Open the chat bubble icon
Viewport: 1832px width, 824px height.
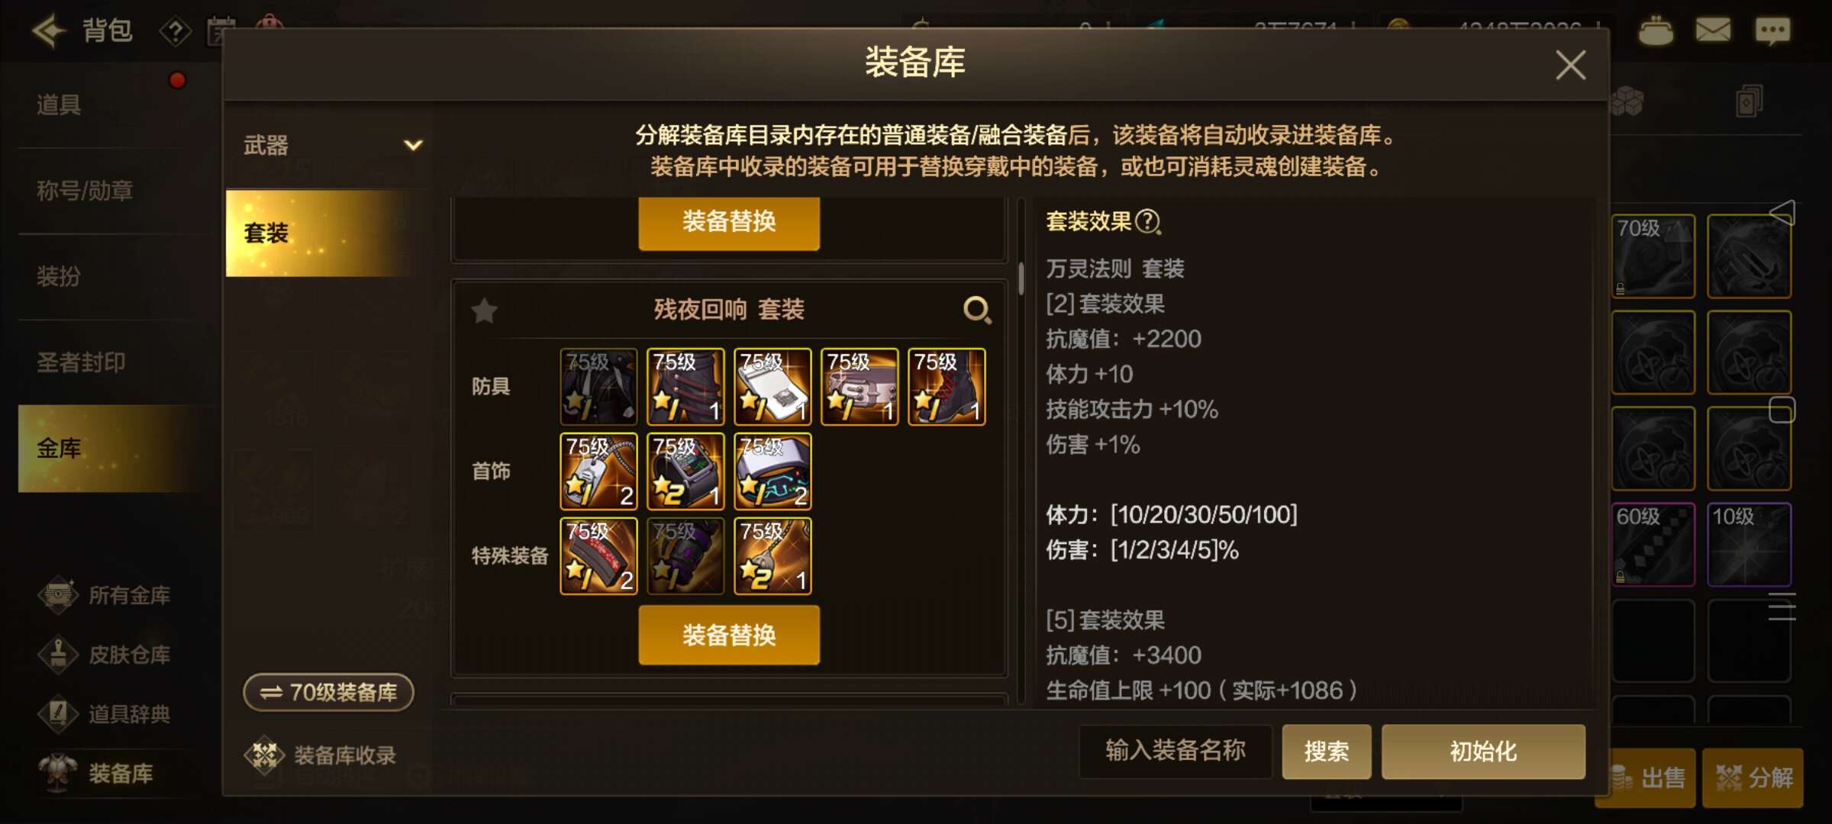click(1772, 31)
